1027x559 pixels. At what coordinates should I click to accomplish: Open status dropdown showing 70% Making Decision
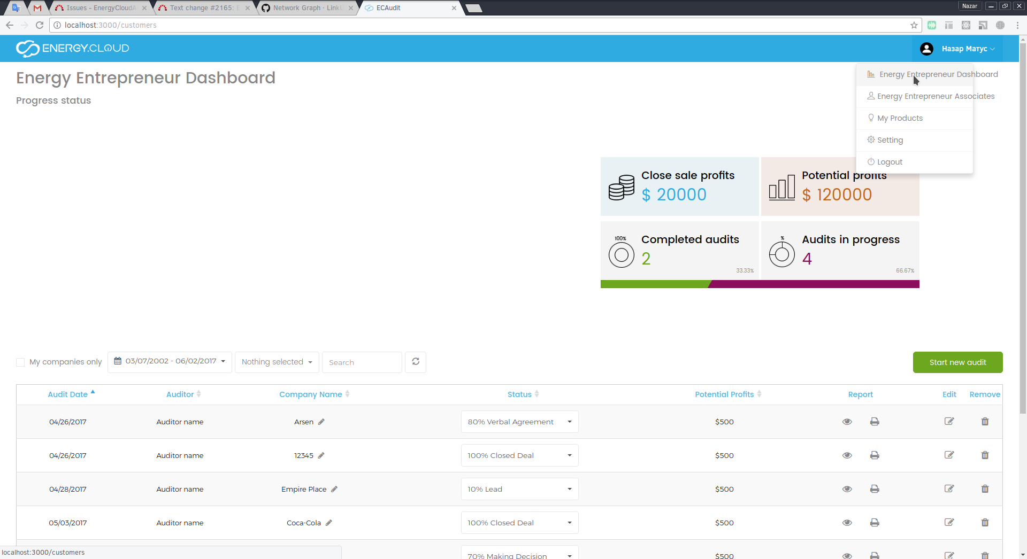[x=519, y=553]
